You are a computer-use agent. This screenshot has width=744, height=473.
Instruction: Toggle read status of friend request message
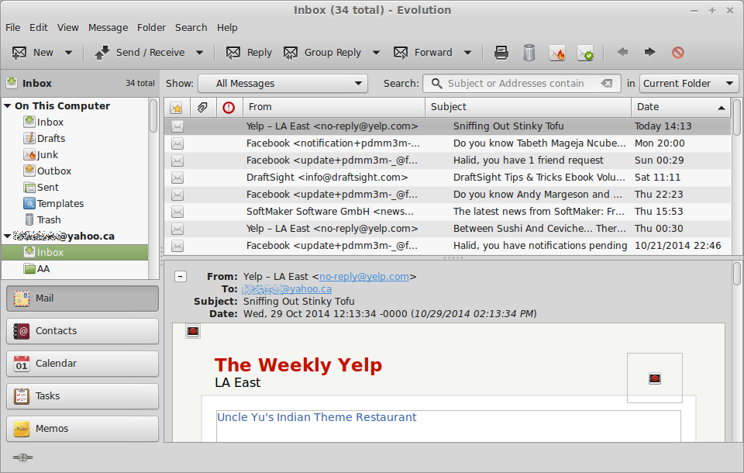pyautogui.click(x=177, y=161)
